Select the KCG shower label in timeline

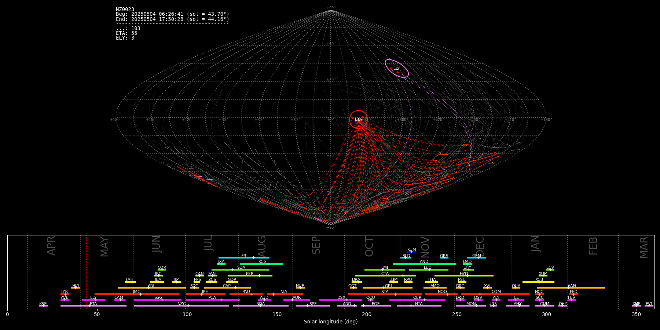point(263,262)
